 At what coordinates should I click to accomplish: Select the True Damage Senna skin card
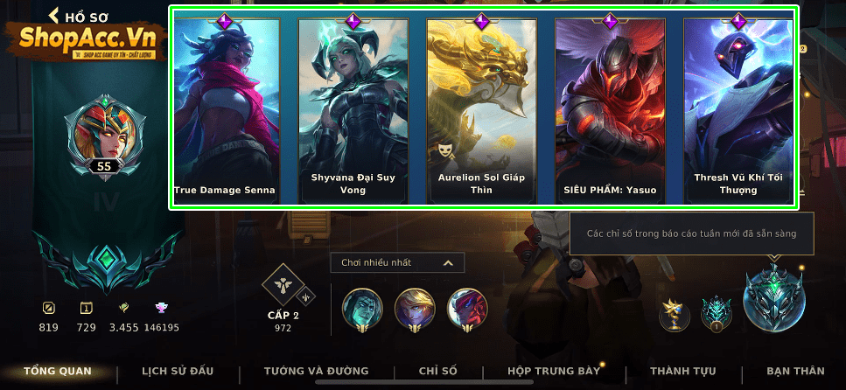[x=225, y=110]
